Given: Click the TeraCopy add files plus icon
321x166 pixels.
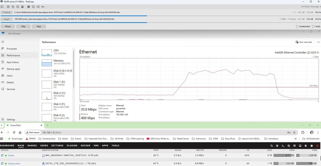Looking at the screenshot, I should 8,7.
